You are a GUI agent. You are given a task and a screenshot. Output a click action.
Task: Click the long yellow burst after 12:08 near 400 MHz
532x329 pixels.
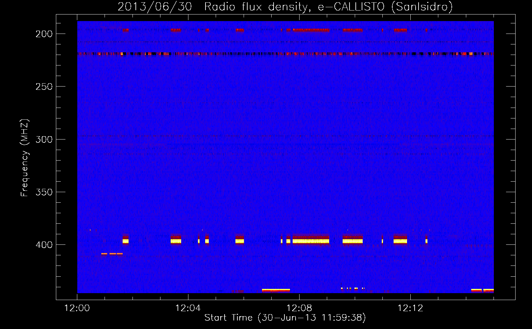311,241
